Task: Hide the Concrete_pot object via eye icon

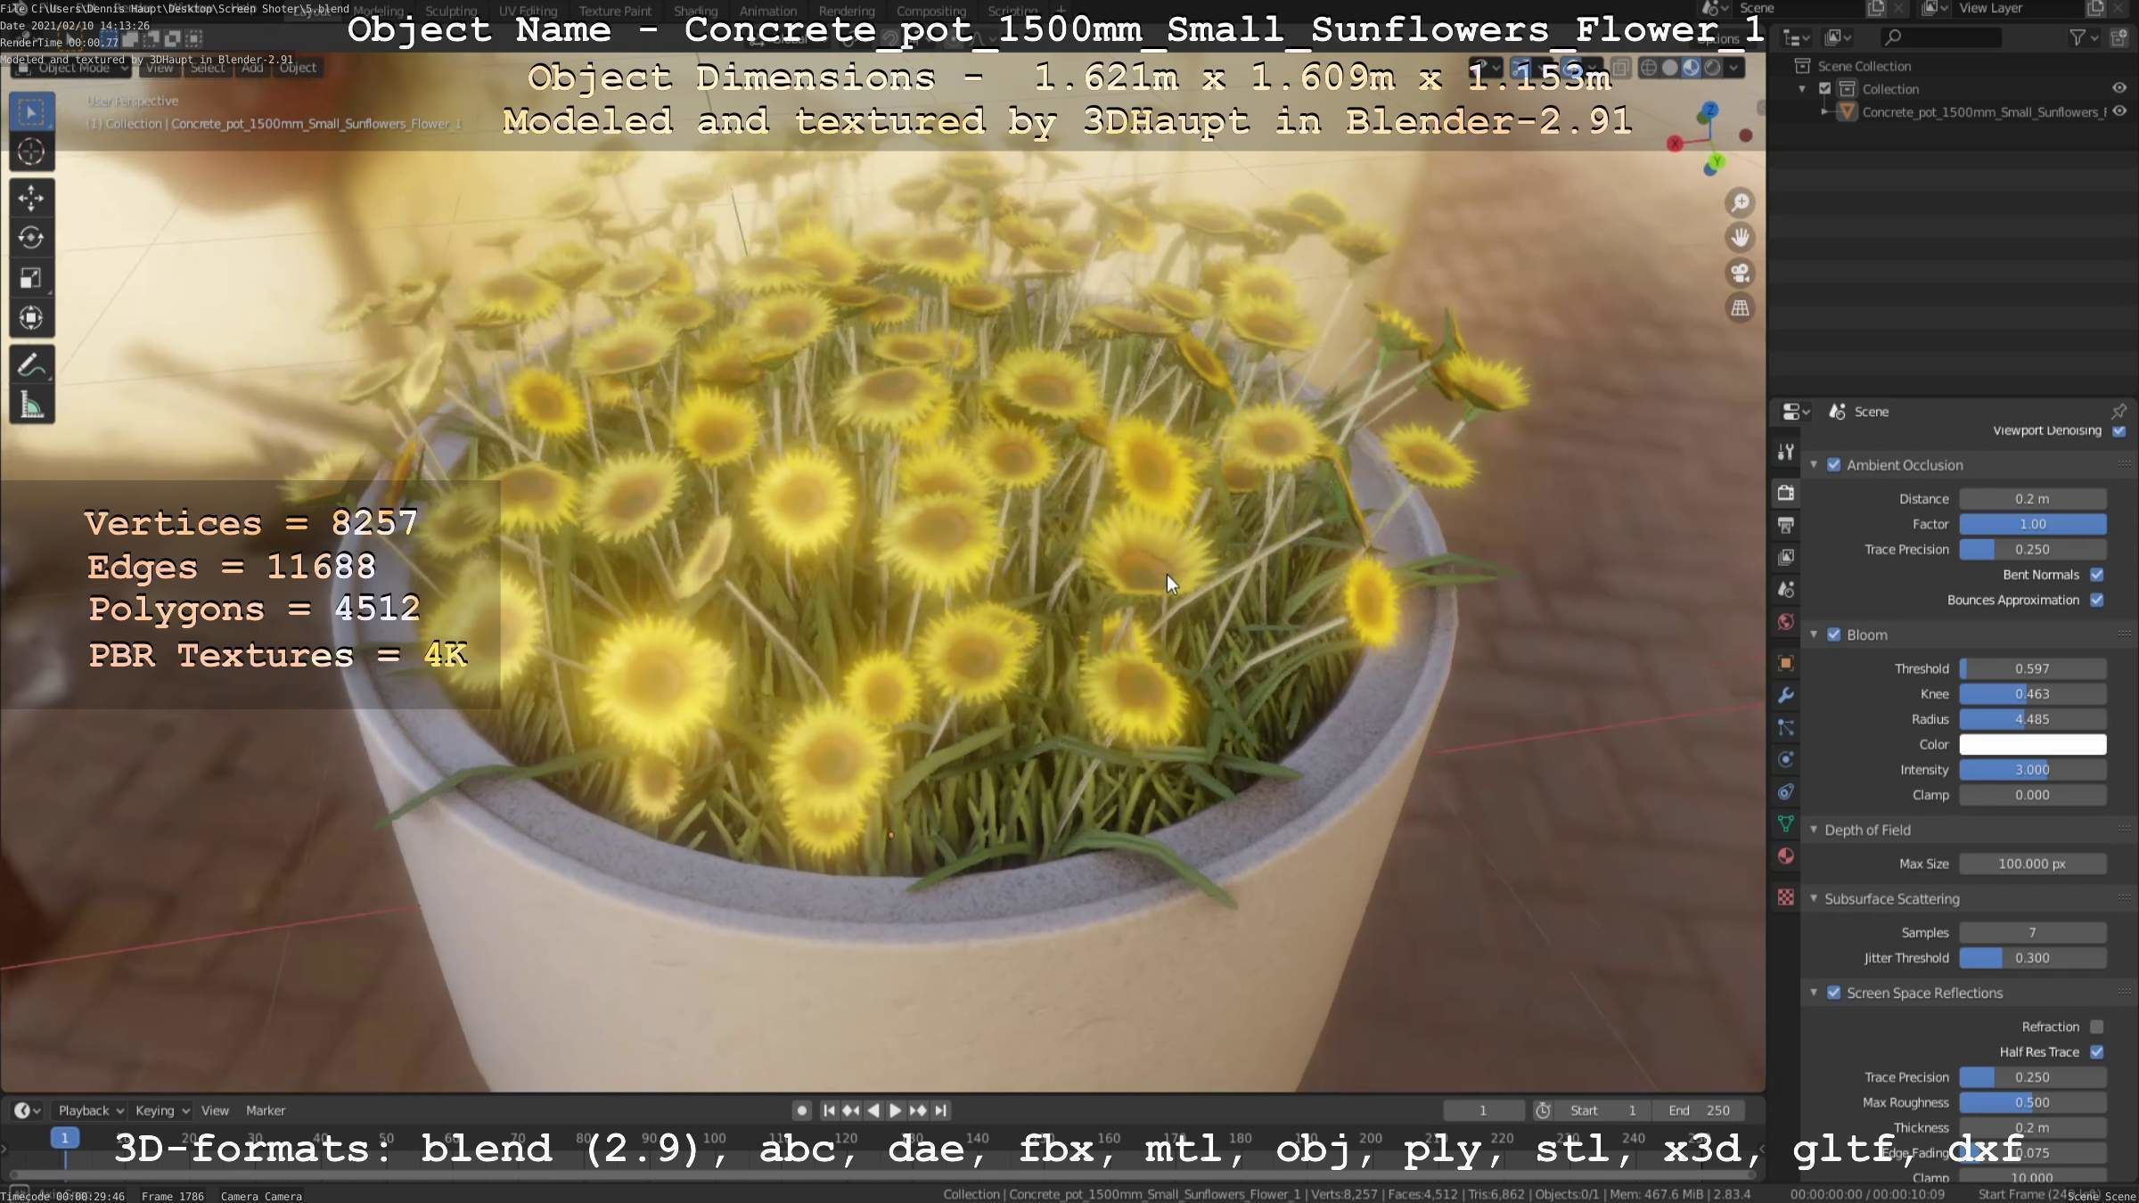Action: click(2119, 111)
